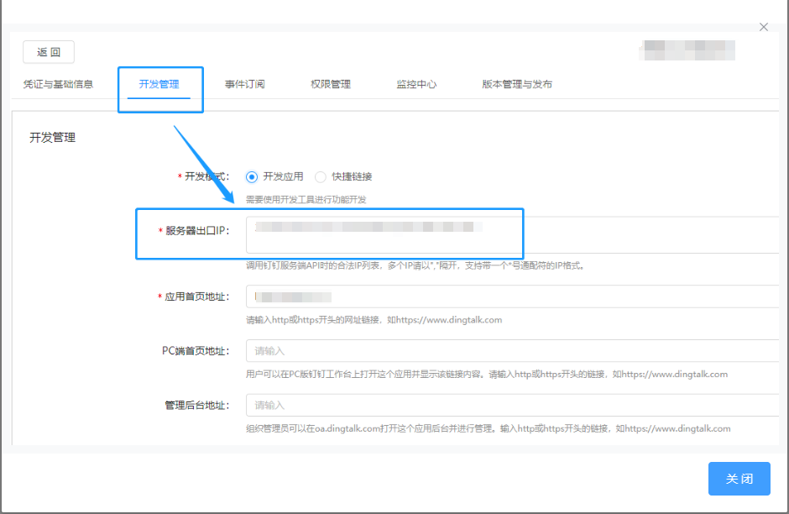Click the 开发管理 section heading
The width and height of the screenshot is (789, 514).
tap(52, 137)
